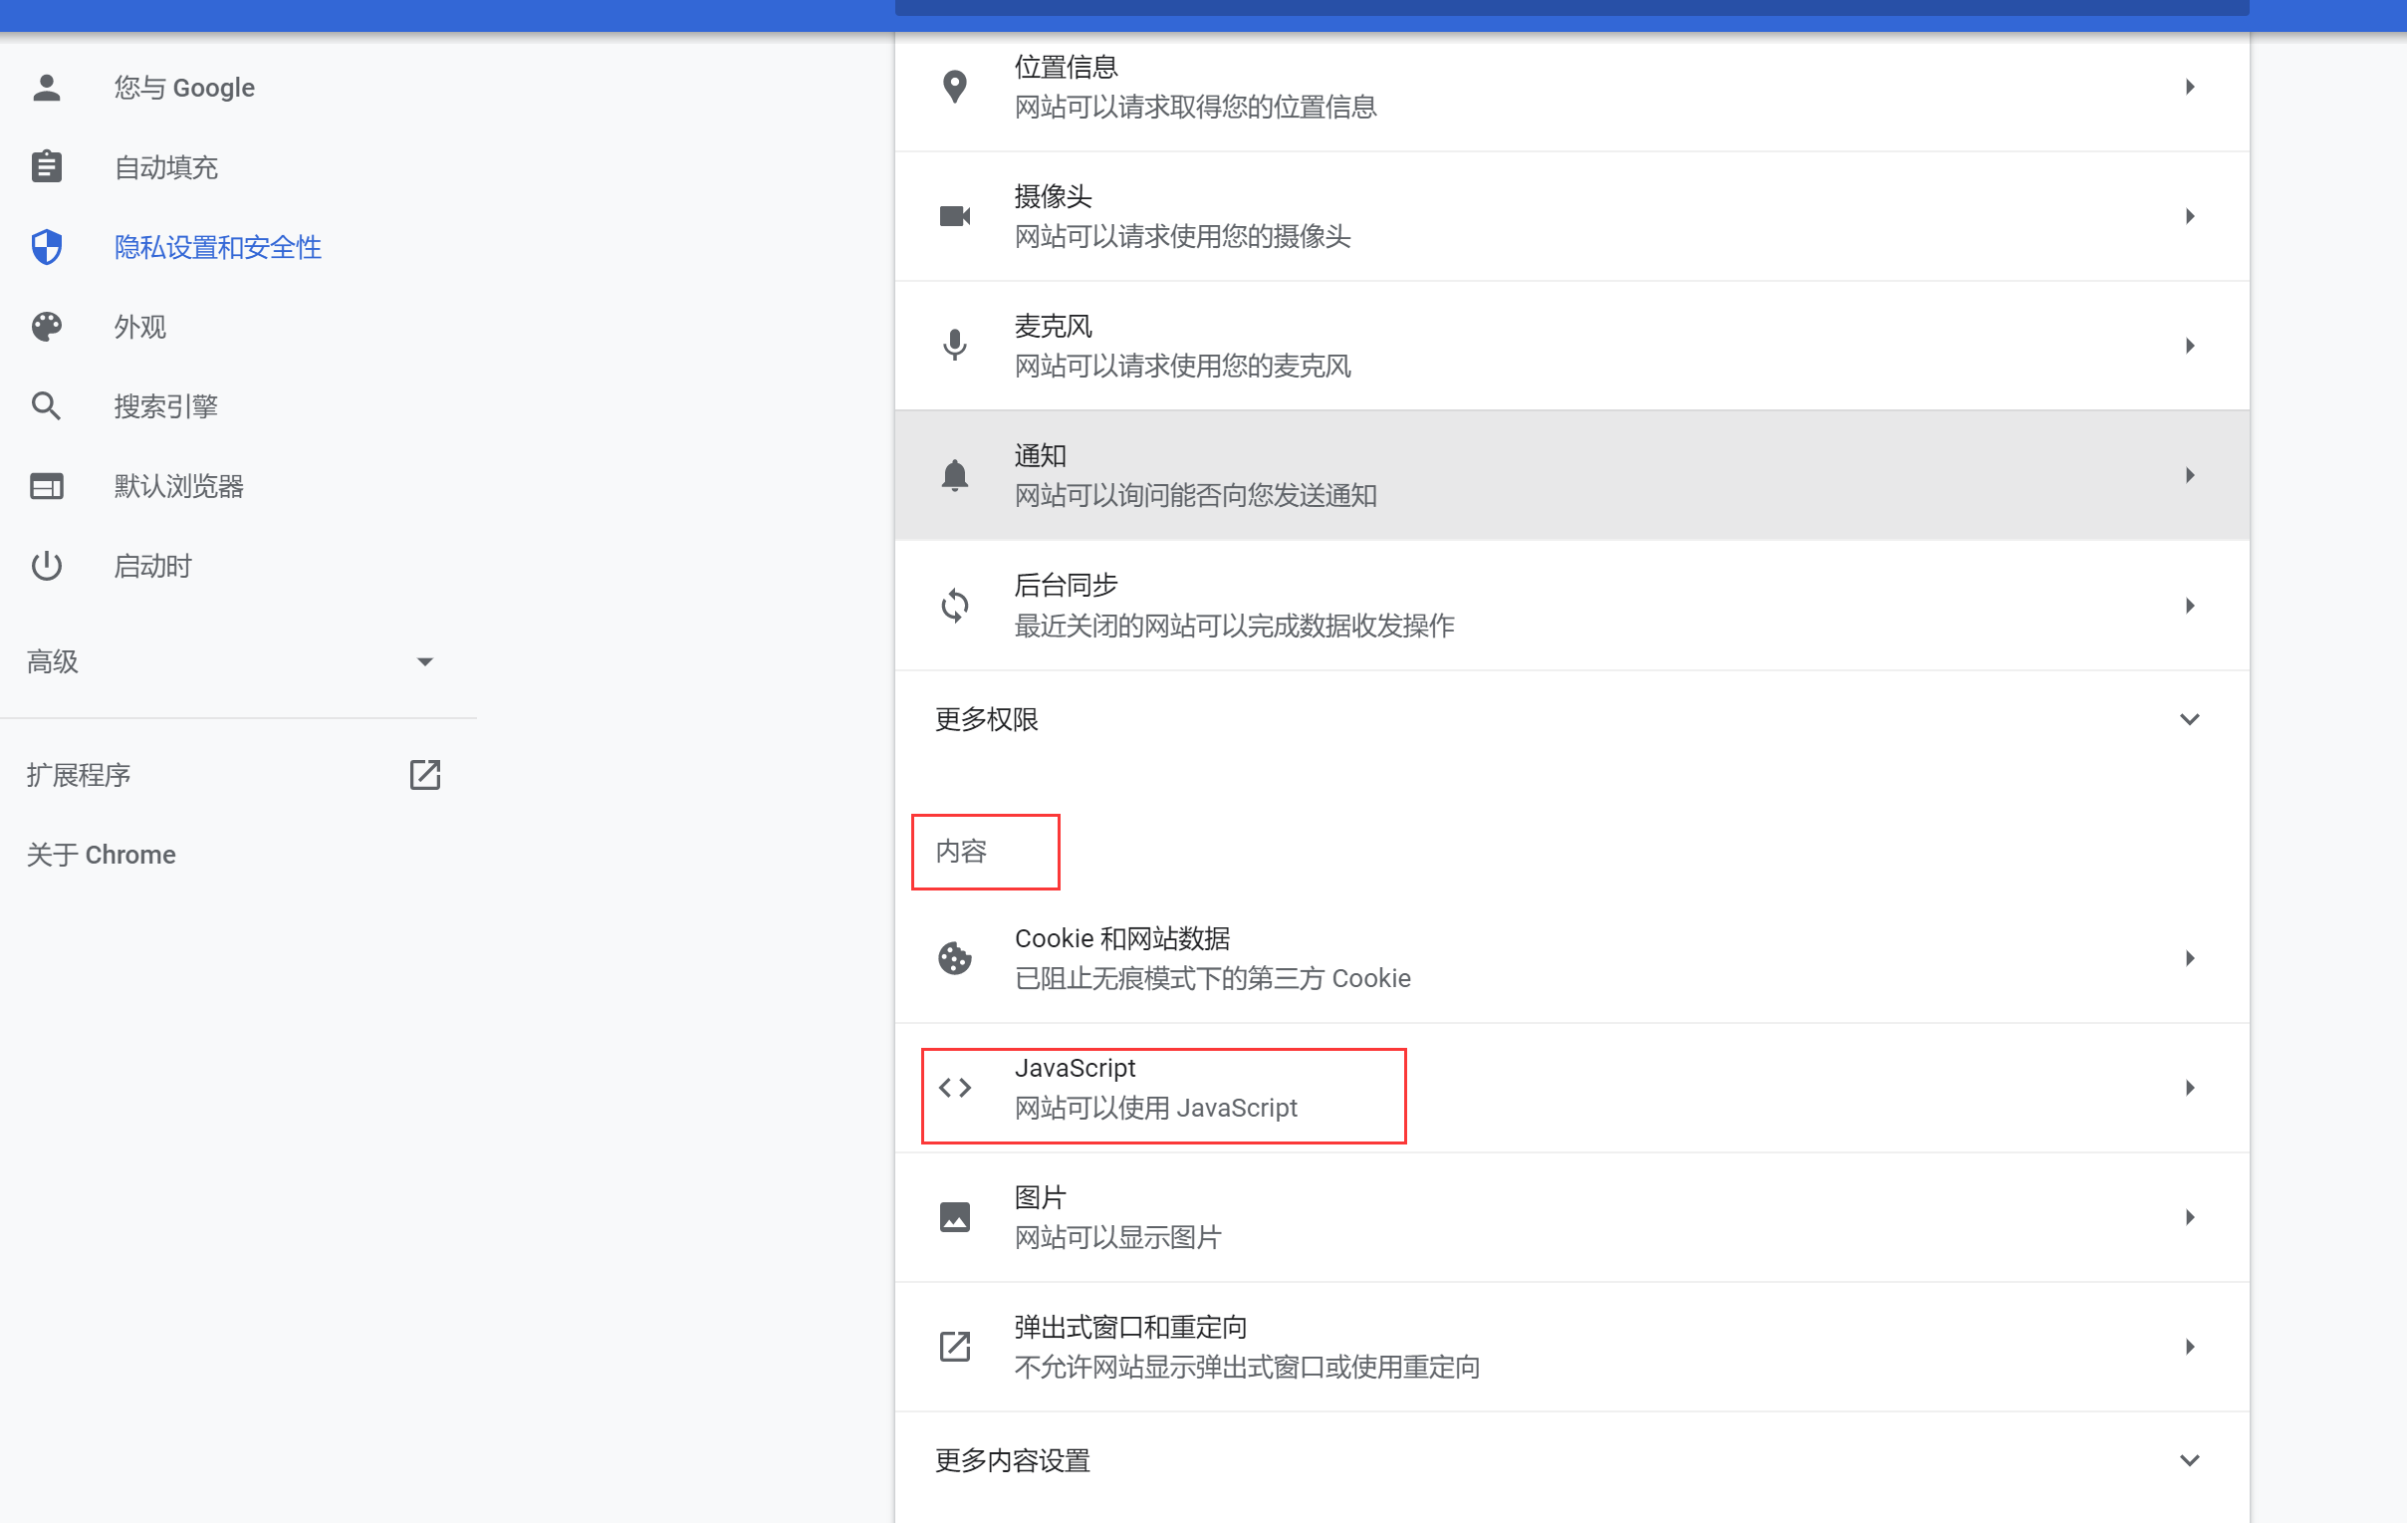This screenshot has height=1523, width=2407.
Task: Click the pop-up window redirect icon
Action: pos(955,1346)
